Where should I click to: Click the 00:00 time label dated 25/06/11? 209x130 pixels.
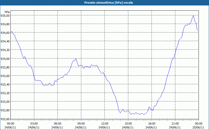click(199, 124)
